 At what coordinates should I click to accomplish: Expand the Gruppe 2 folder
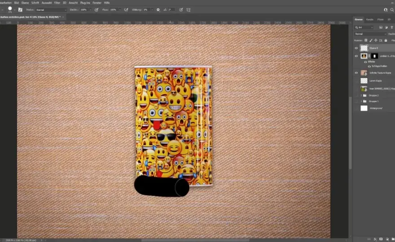click(x=361, y=95)
